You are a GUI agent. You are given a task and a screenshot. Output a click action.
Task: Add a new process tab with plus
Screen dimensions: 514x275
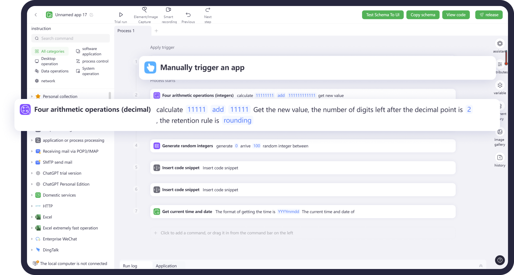pyautogui.click(x=156, y=31)
